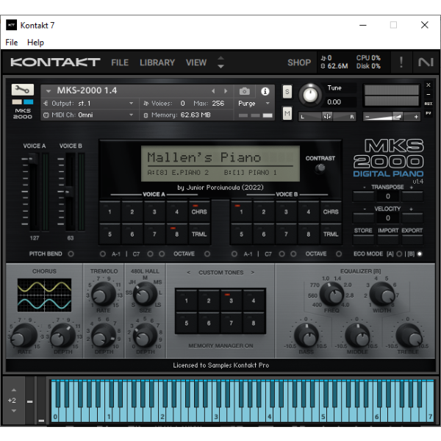441x441 pixels.
Task: Click the Contrast knob
Action: pyautogui.click(x=320, y=168)
